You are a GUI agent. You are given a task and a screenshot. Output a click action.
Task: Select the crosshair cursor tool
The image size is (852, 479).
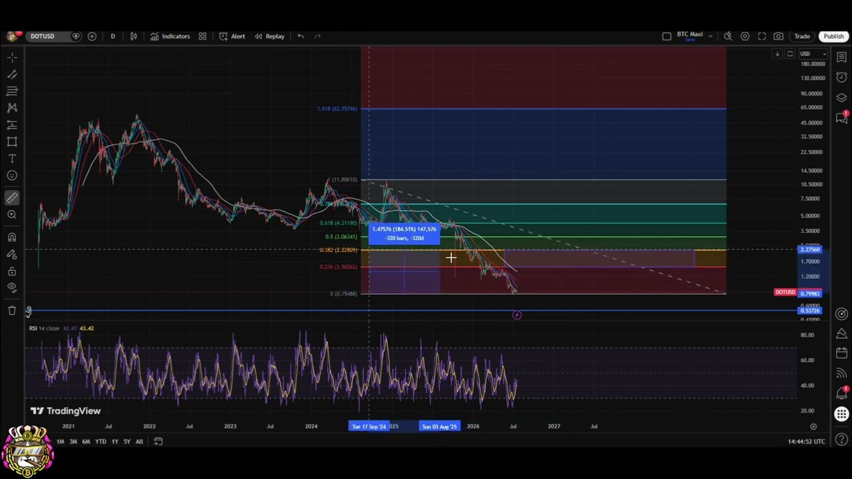12,57
